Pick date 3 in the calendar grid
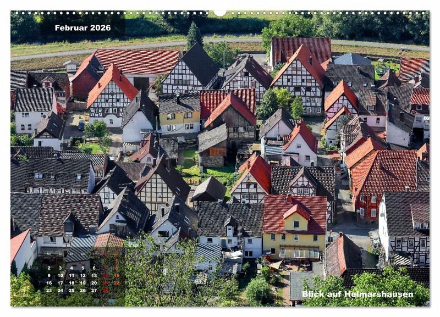440x317 pixels. click(61, 268)
